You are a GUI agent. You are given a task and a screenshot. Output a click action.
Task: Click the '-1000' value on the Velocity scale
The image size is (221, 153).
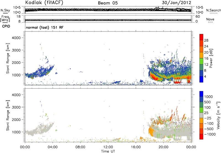210,134
